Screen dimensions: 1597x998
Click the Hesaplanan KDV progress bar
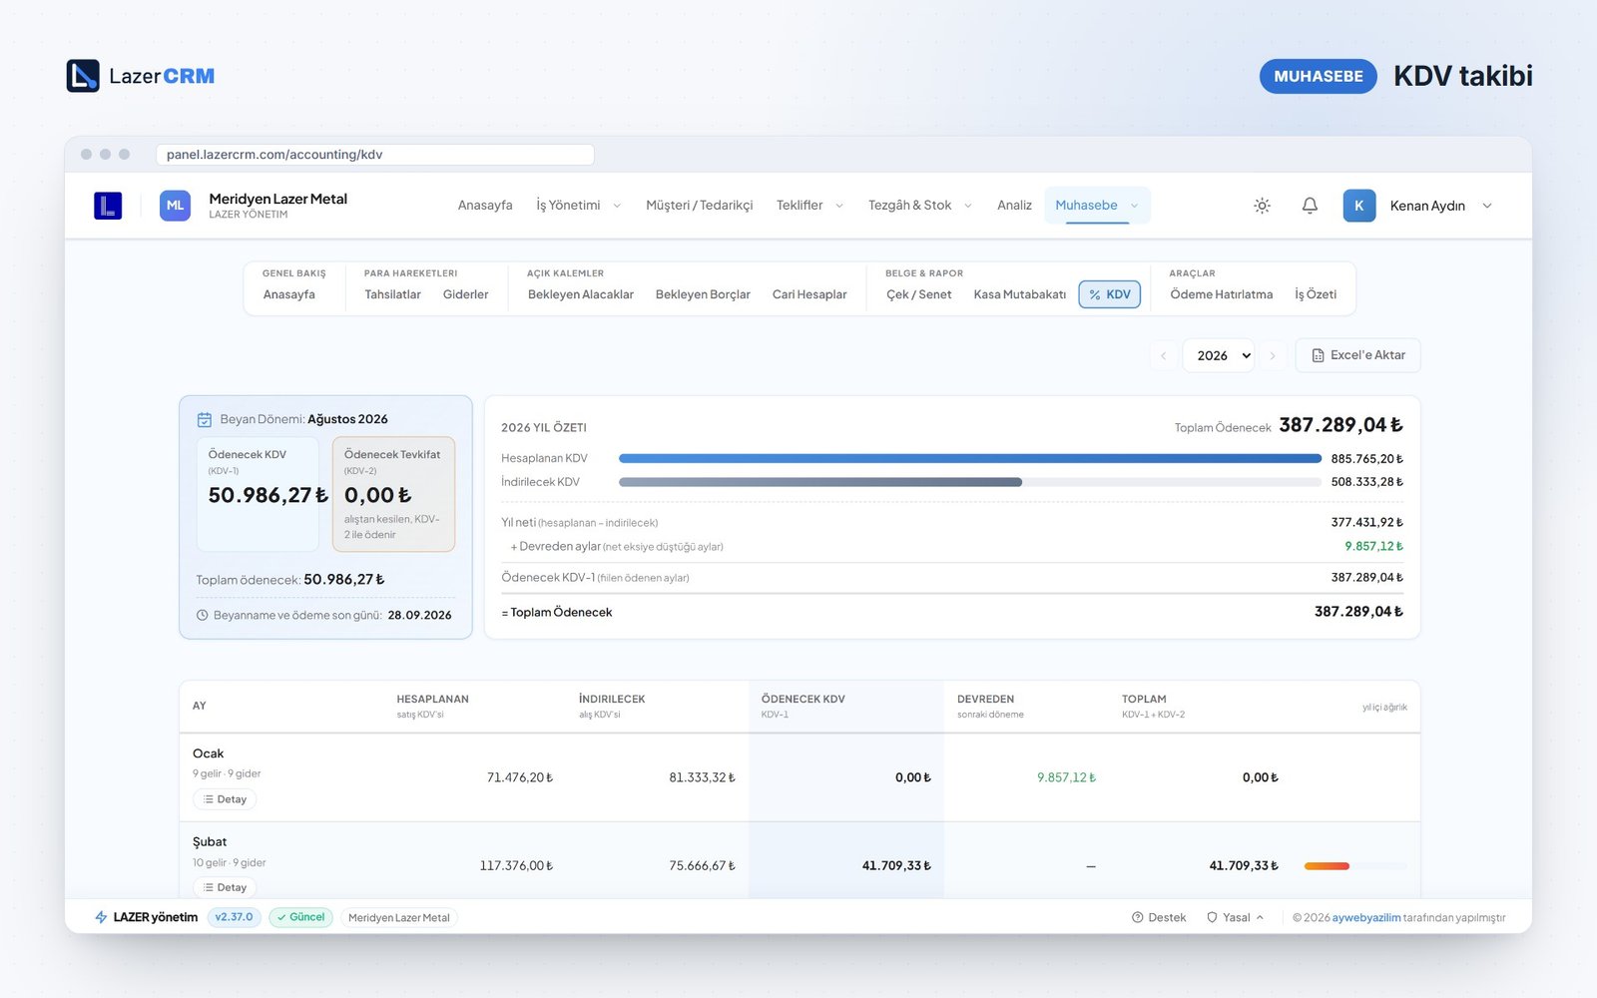[x=970, y=458]
